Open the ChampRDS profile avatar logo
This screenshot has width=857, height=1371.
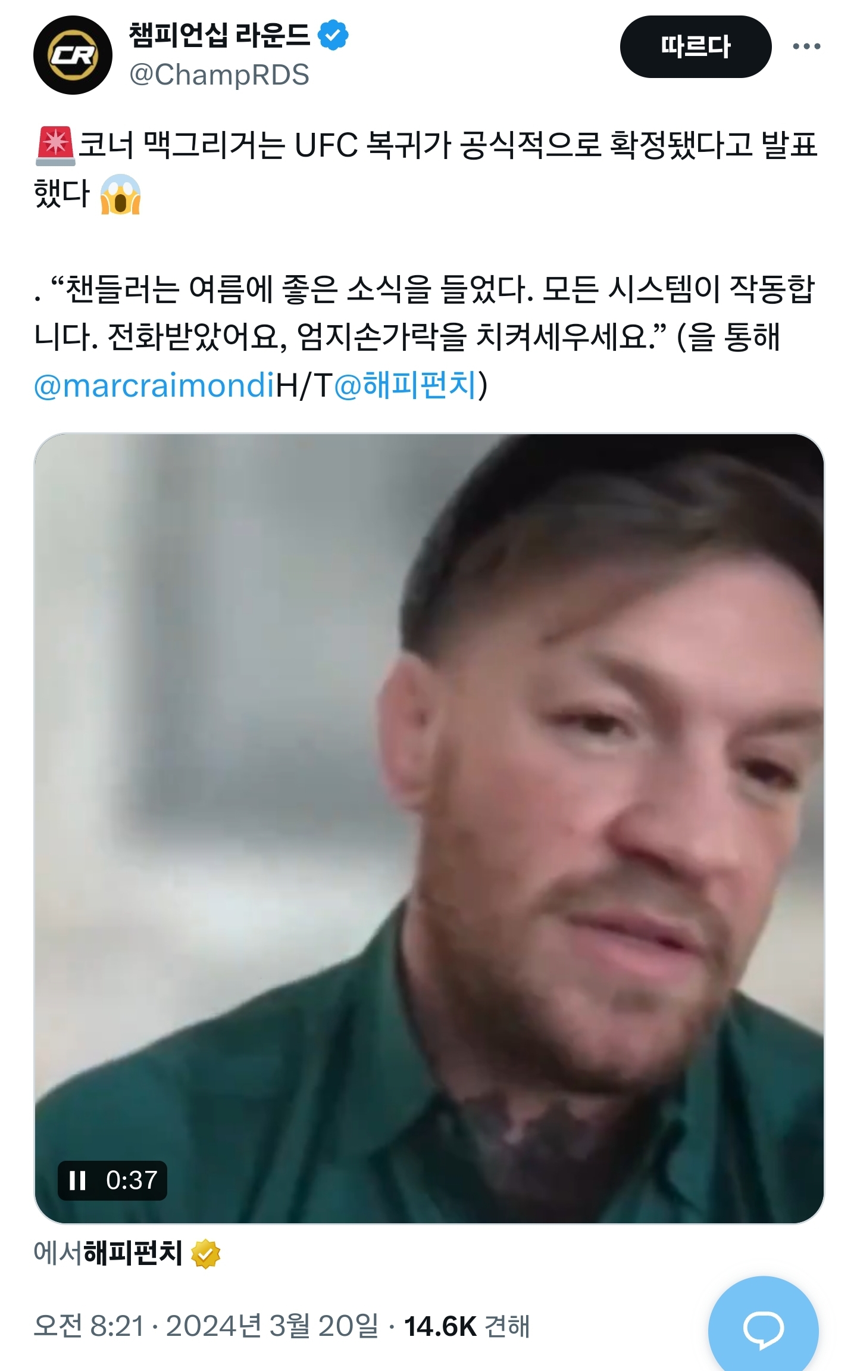click(x=73, y=55)
